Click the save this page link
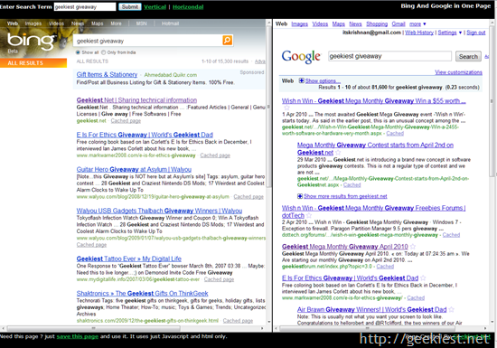The width and height of the screenshot is (497, 348). (x=78, y=336)
